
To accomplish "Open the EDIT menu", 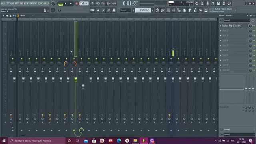I will click(8, 3).
